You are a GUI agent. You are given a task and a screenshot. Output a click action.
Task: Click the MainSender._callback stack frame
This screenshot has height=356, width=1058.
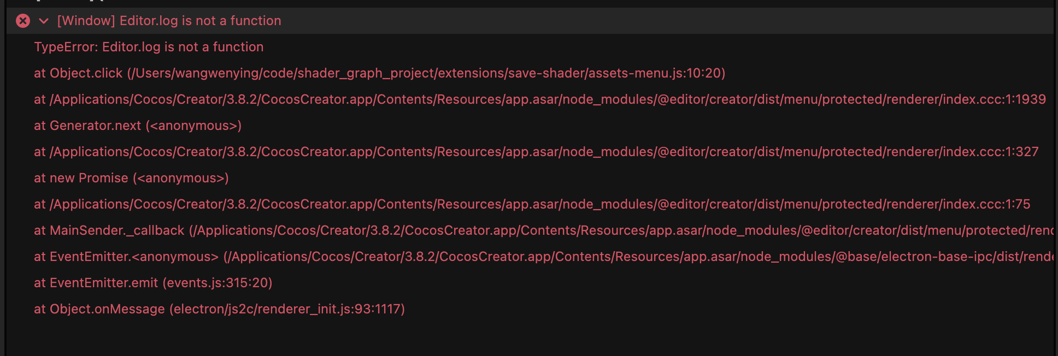(x=109, y=230)
